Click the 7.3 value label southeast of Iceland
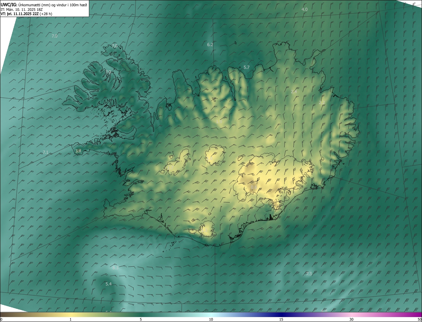422x322 pixels. coord(309,274)
